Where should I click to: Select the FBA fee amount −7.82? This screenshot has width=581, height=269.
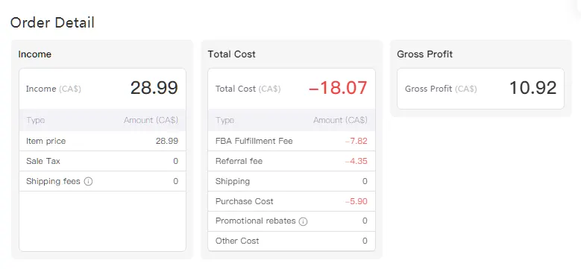click(356, 141)
